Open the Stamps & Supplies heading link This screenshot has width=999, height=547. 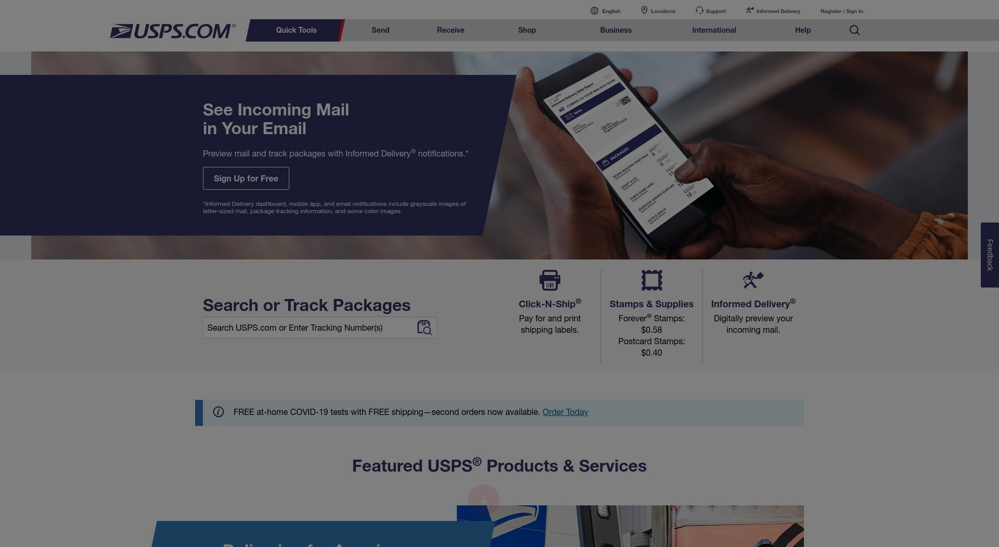click(x=651, y=304)
